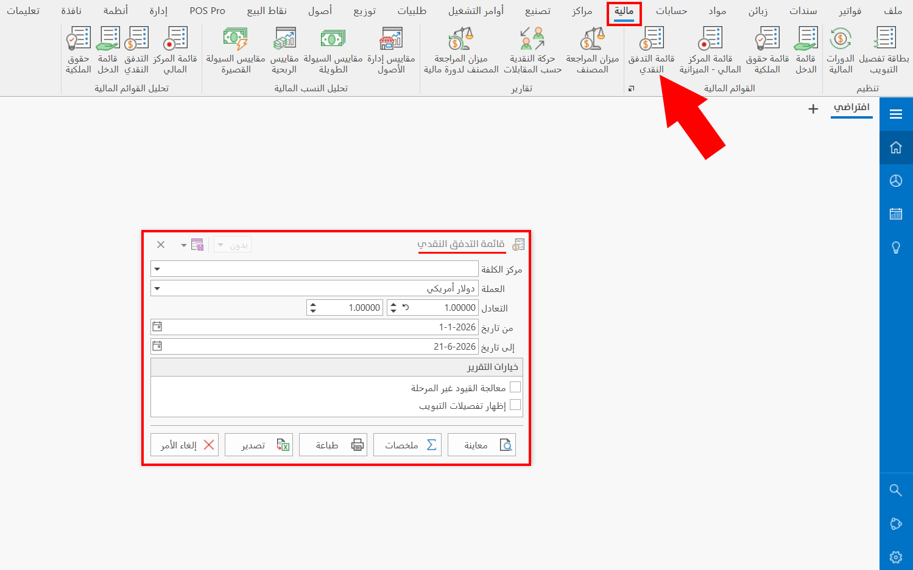This screenshot has height=570, width=913.
Task: Enable إظهار تفصيلات التبويب checkbox
Action: 515,405
